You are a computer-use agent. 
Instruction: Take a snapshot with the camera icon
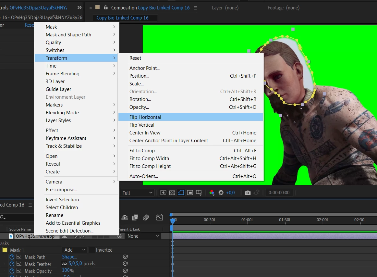[x=248, y=193]
